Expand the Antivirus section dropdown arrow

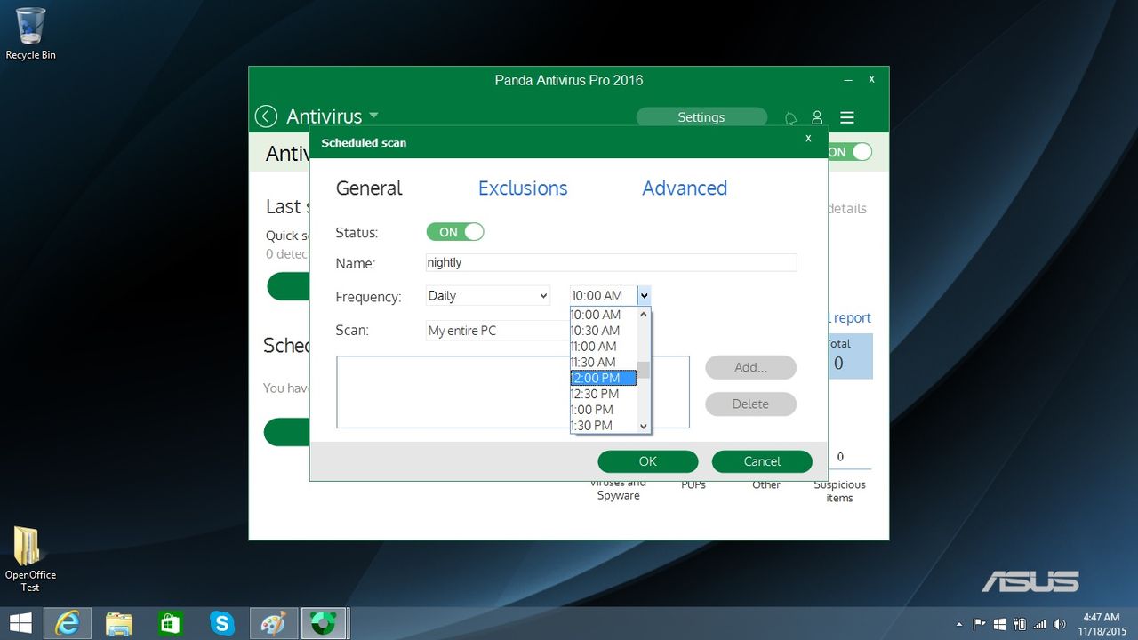coord(373,116)
